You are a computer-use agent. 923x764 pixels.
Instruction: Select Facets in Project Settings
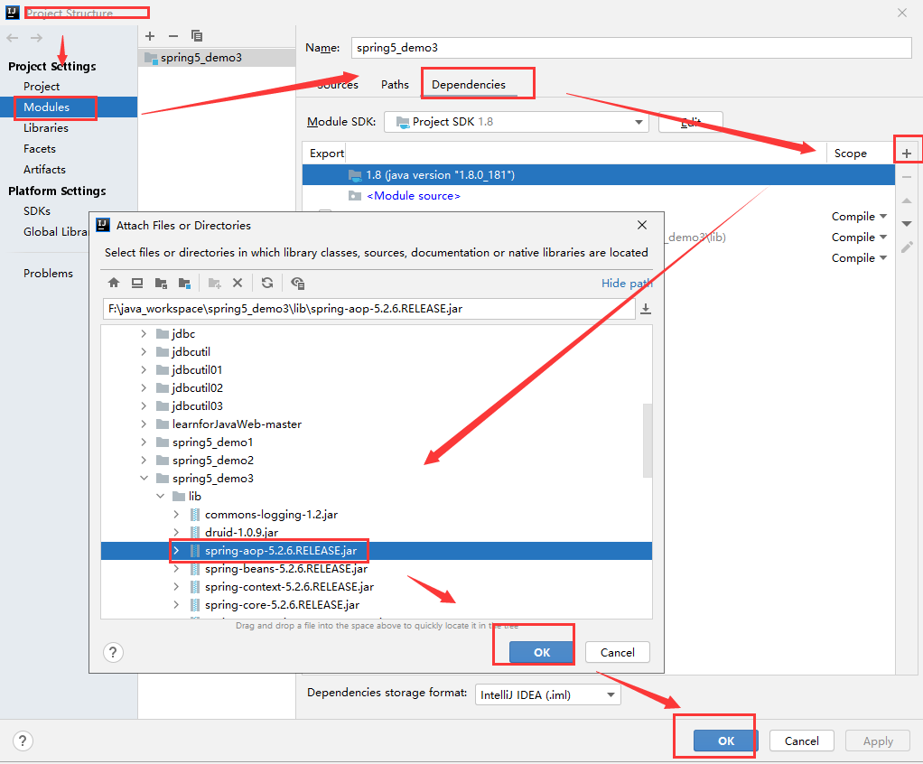(40, 149)
